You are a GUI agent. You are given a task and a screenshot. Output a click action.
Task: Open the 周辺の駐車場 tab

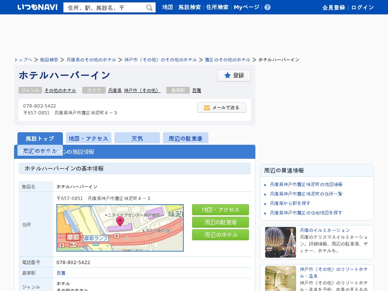[x=185, y=138]
